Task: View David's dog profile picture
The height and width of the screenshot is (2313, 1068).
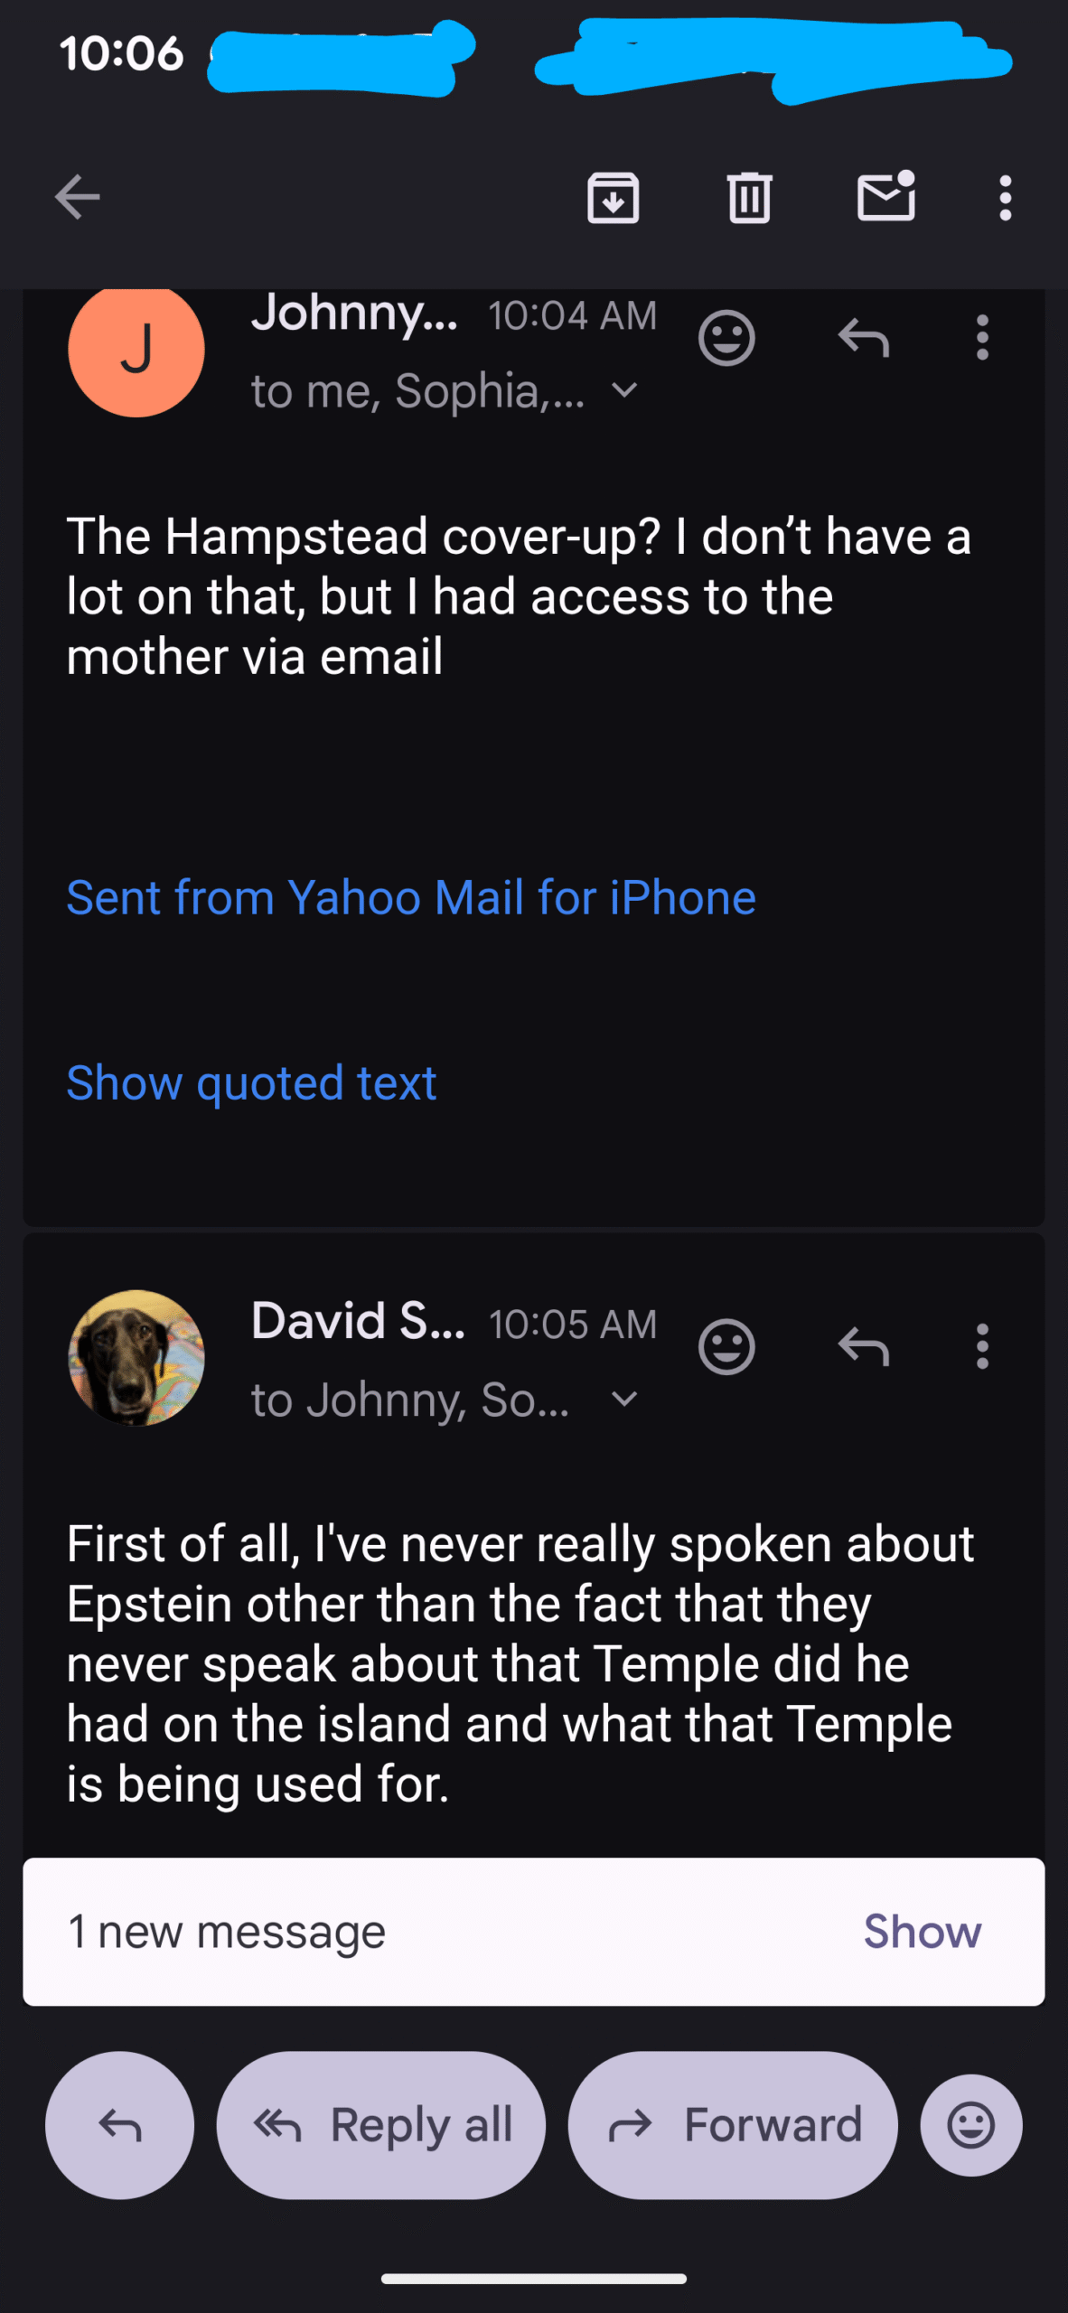Action: coord(136,1357)
